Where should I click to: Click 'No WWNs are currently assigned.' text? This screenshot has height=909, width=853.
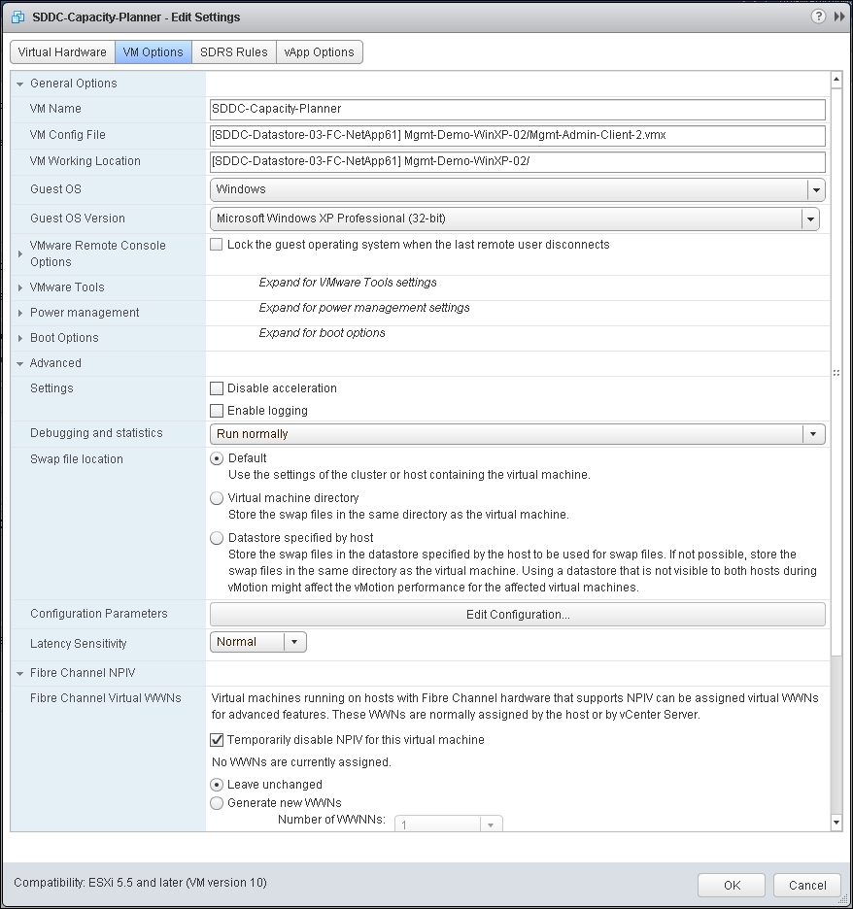(301, 762)
